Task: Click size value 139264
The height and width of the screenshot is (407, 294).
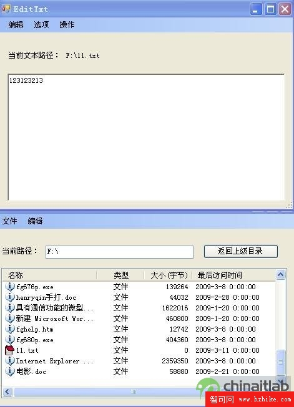Action: pos(177,287)
